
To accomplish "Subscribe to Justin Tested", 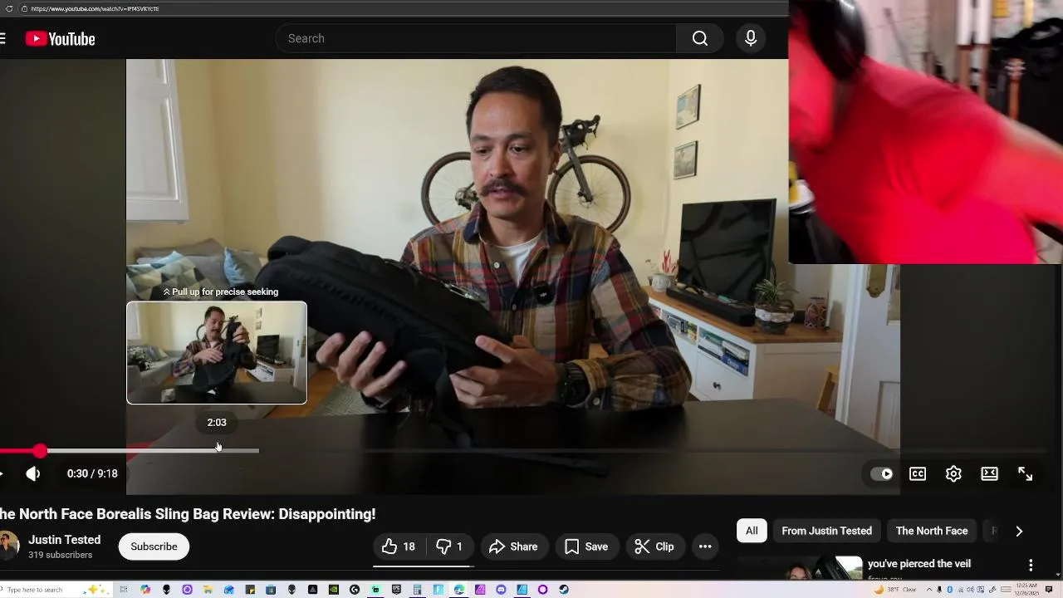I will click(x=154, y=547).
